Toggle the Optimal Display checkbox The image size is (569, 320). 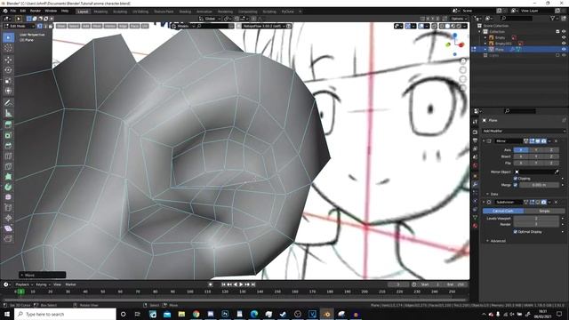click(516, 231)
